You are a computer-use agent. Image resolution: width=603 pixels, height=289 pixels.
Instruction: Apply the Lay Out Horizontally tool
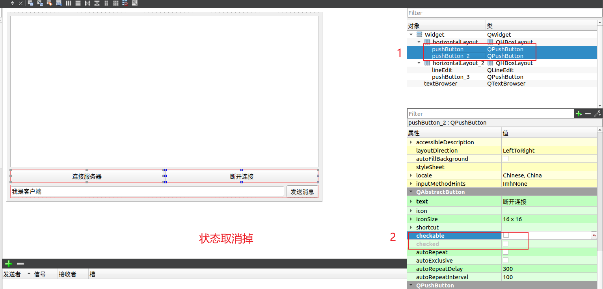(69, 3)
